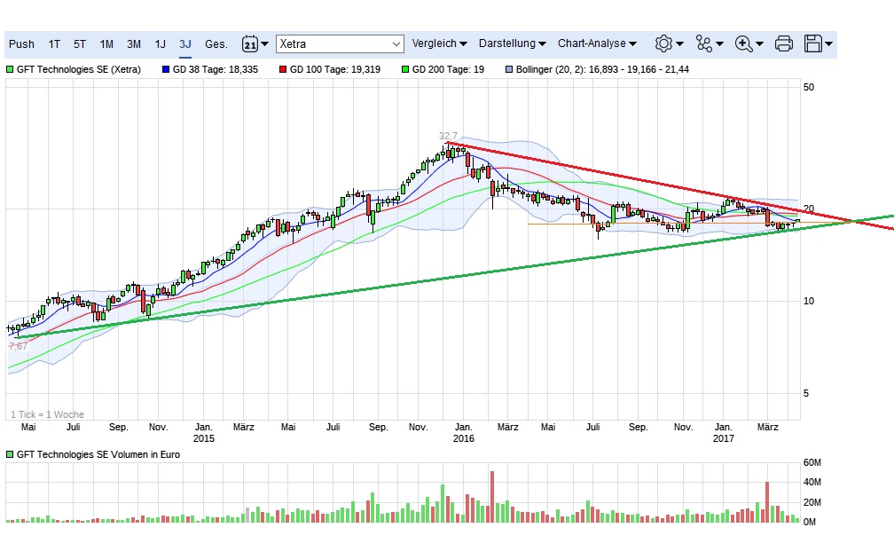Click the zoom magnifier icon
Image resolution: width=894 pixels, height=559 pixels.
tap(743, 44)
